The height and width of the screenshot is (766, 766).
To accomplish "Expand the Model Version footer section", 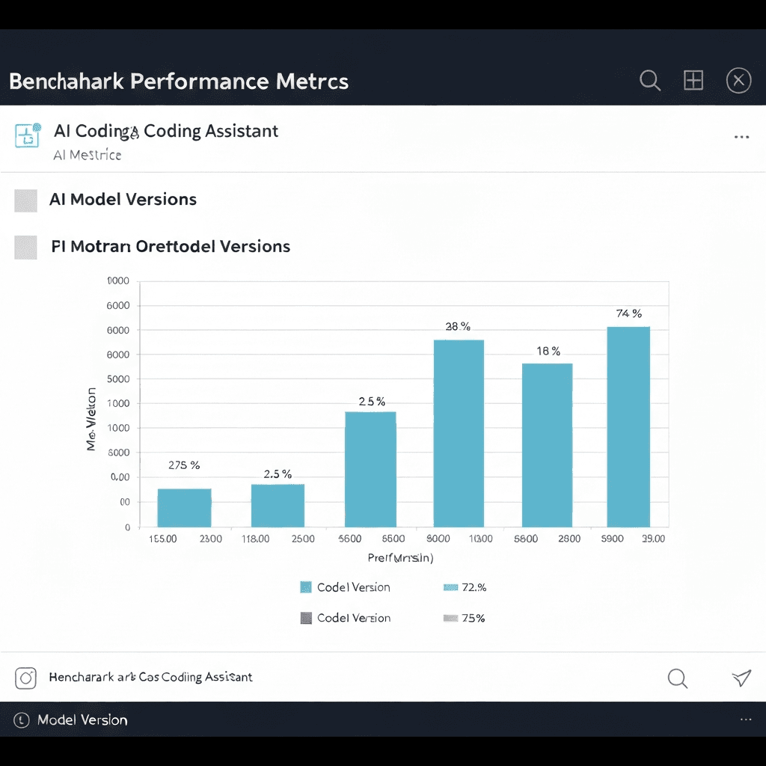I will pyautogui.click(x=82, y=720).
